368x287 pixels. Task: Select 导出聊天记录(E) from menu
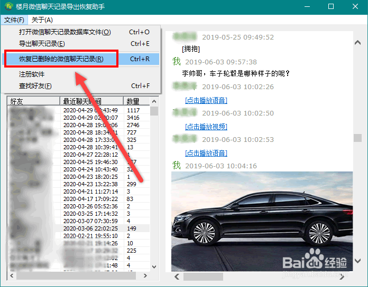click(x=81, y=44)
